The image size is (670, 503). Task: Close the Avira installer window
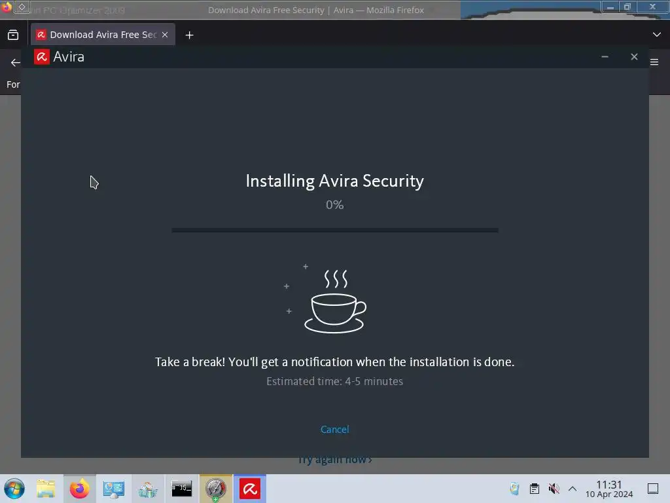634,56
